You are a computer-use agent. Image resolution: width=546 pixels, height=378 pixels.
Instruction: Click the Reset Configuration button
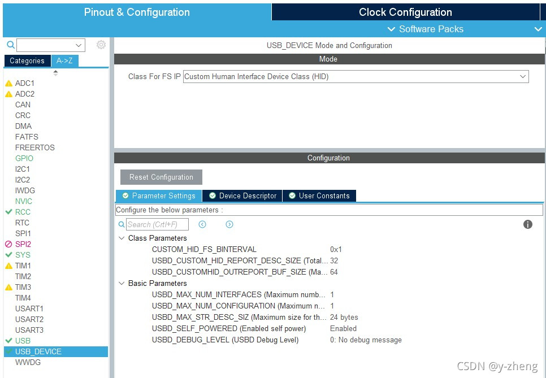[161, 177]
